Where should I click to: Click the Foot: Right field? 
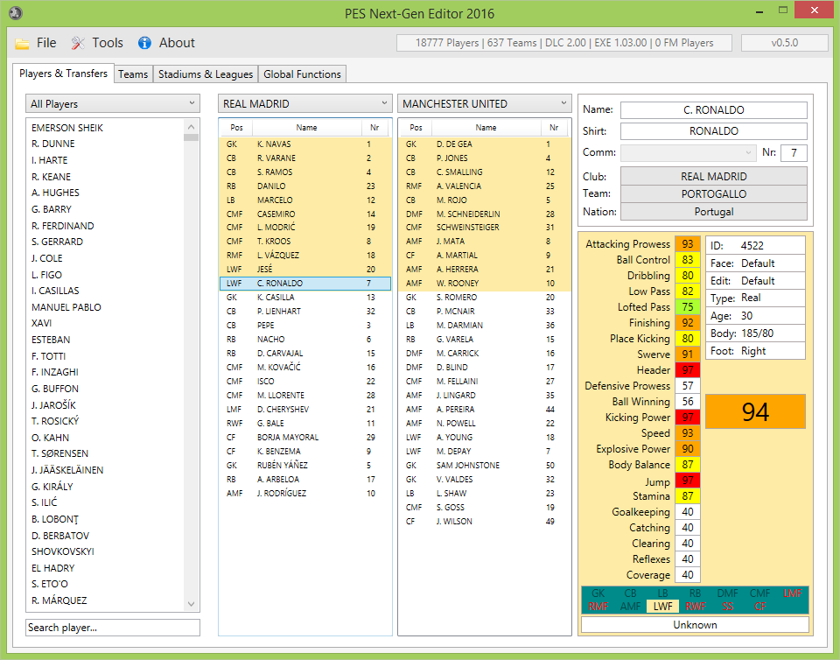[755, 351]
